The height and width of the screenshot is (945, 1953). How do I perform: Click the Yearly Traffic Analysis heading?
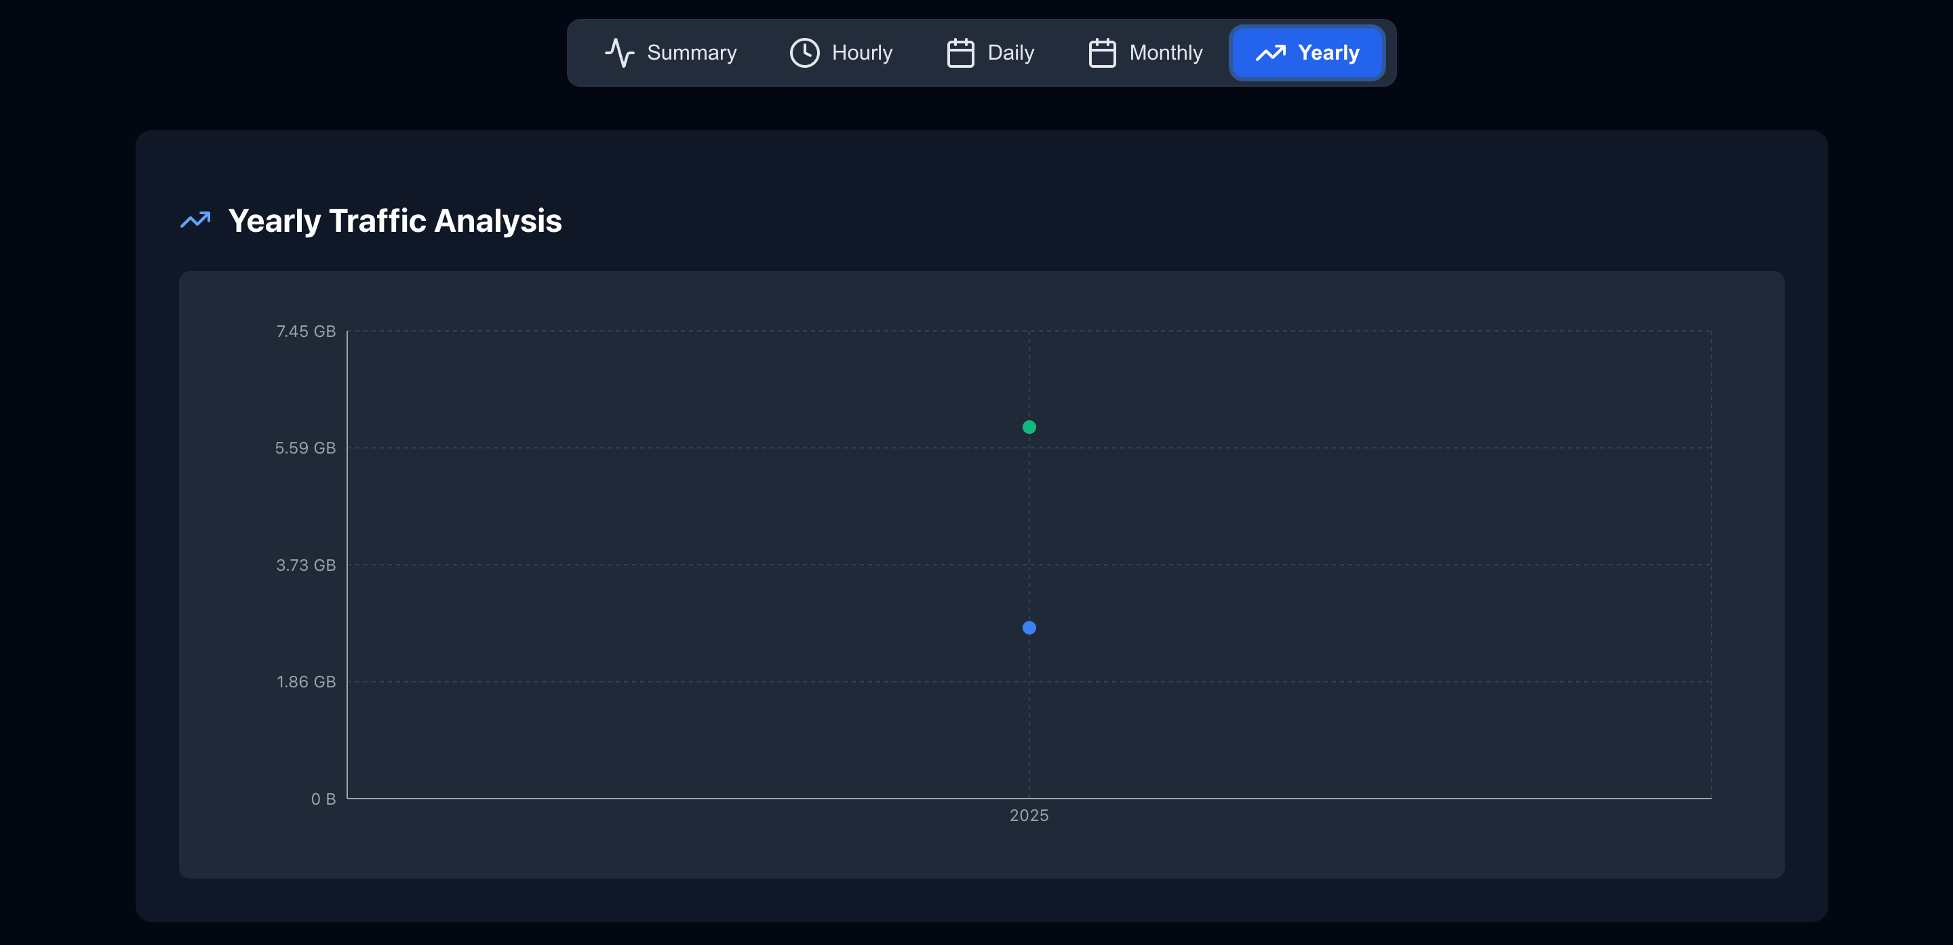[x=394, y=220]
